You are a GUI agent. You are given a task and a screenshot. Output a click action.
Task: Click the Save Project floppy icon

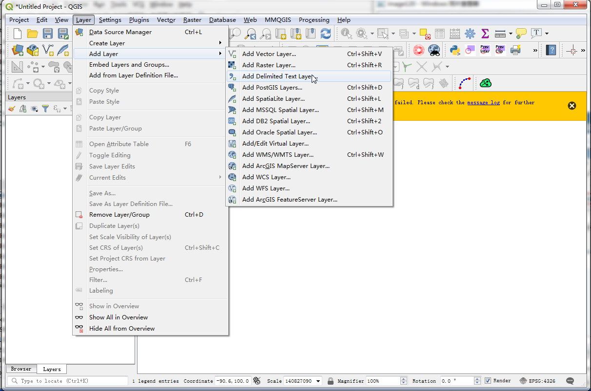47,34
